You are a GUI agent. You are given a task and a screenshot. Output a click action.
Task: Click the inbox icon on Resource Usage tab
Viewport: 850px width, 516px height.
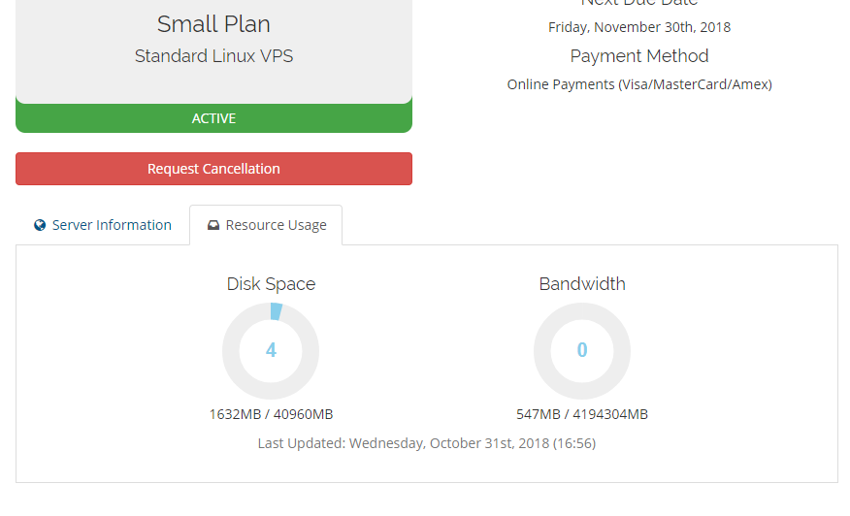point(213,225)
